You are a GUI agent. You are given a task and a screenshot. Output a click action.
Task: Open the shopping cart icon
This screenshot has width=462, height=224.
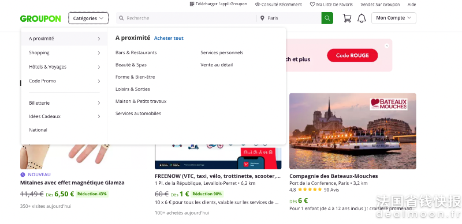click(x=347, y=18)
